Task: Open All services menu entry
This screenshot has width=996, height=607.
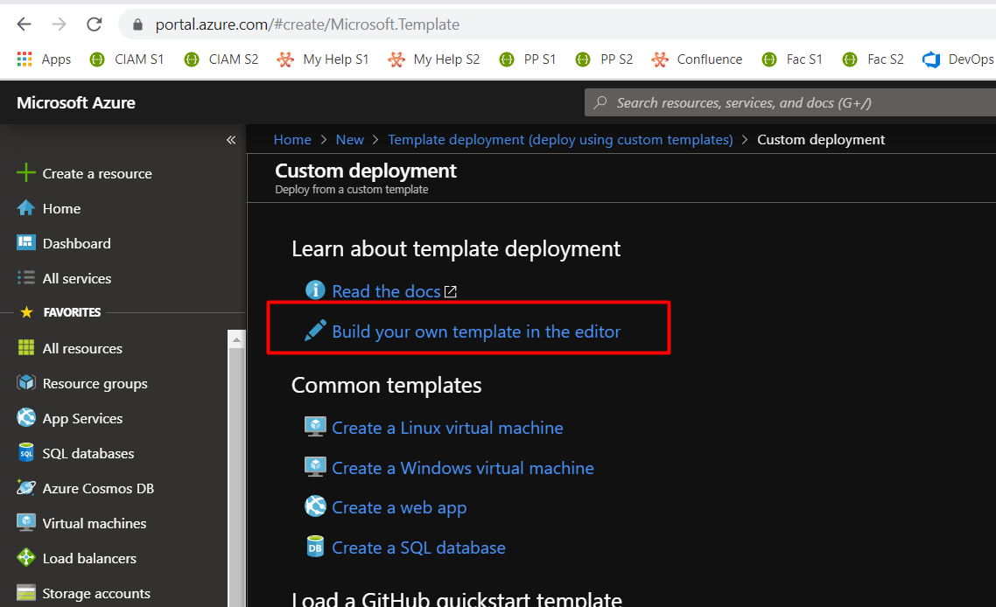Action: click(x=77, y=278)
